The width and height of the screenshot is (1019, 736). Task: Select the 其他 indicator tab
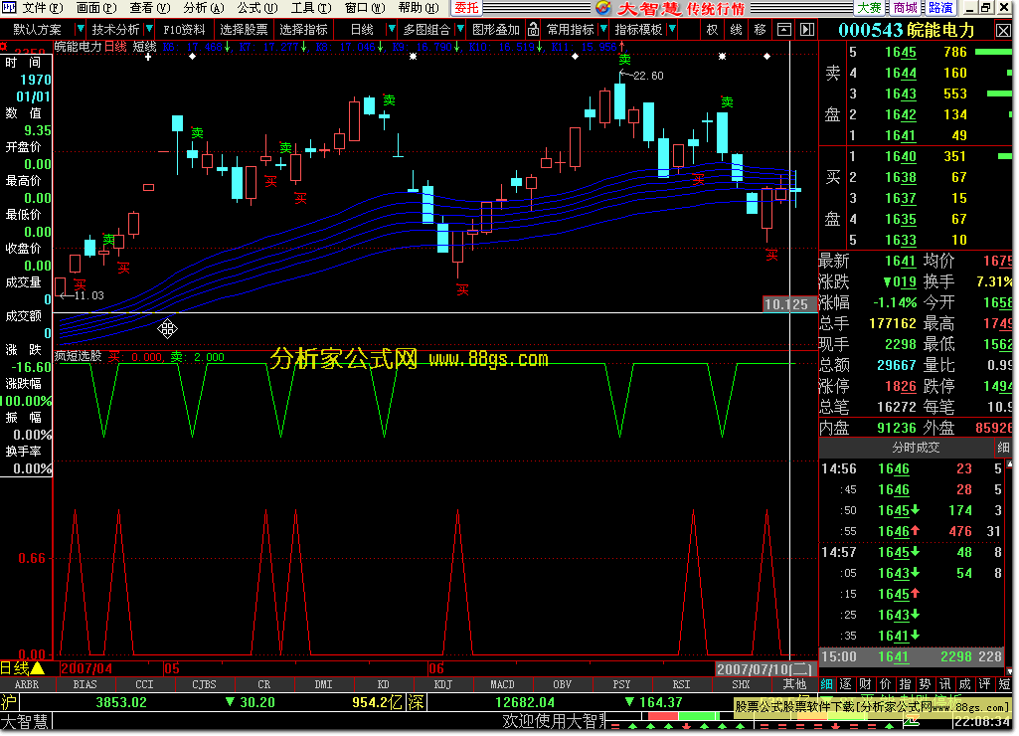point(794,684)
